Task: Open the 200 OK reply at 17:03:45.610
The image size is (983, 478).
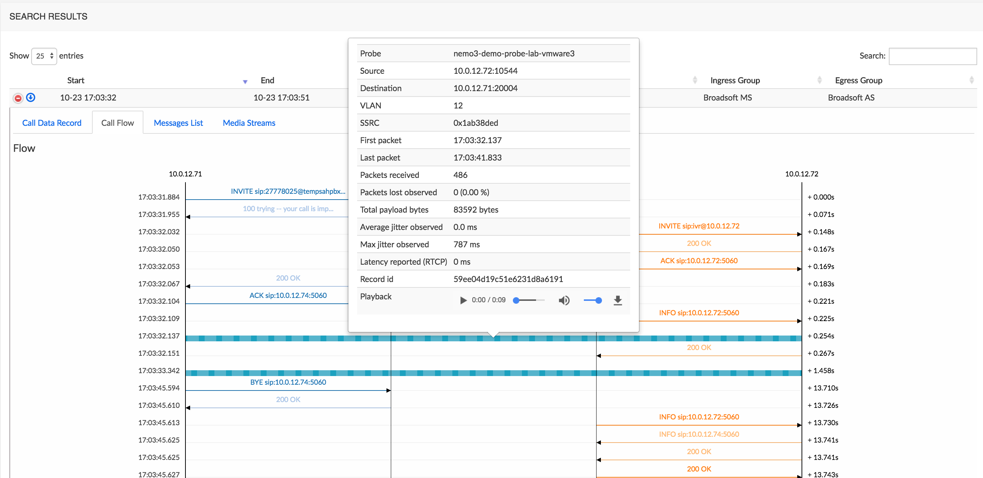Action: 288,400
